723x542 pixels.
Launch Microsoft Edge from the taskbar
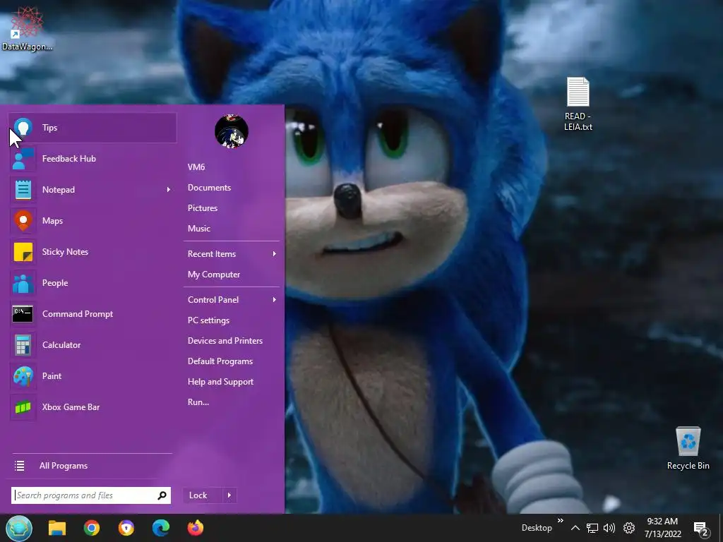coord(161,528)
